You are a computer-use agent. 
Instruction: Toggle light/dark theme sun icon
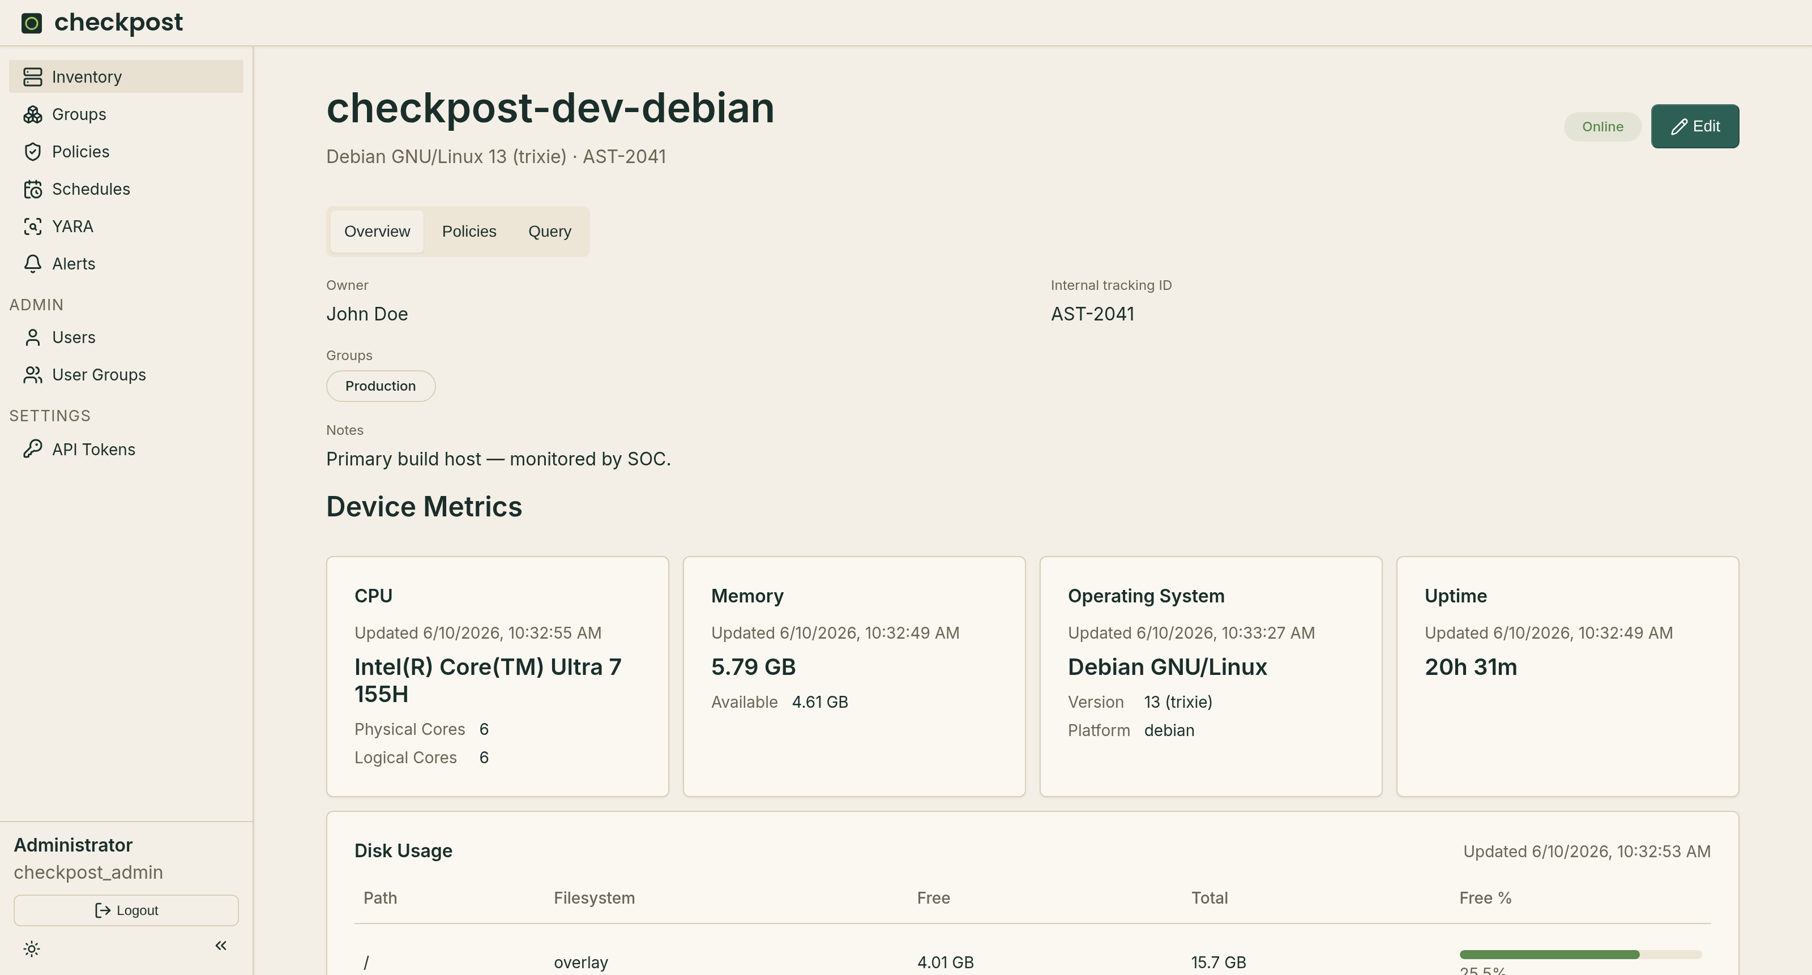tap(32, 948)
